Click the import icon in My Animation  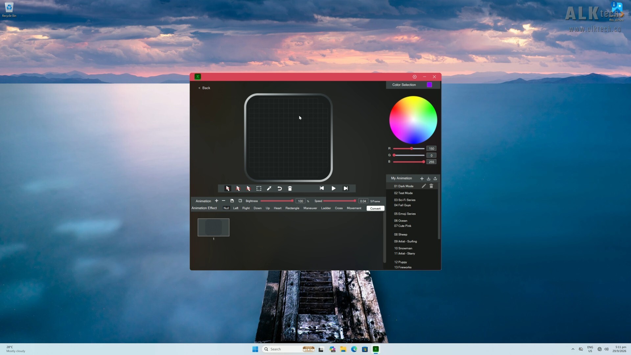[x=429, y=178]
